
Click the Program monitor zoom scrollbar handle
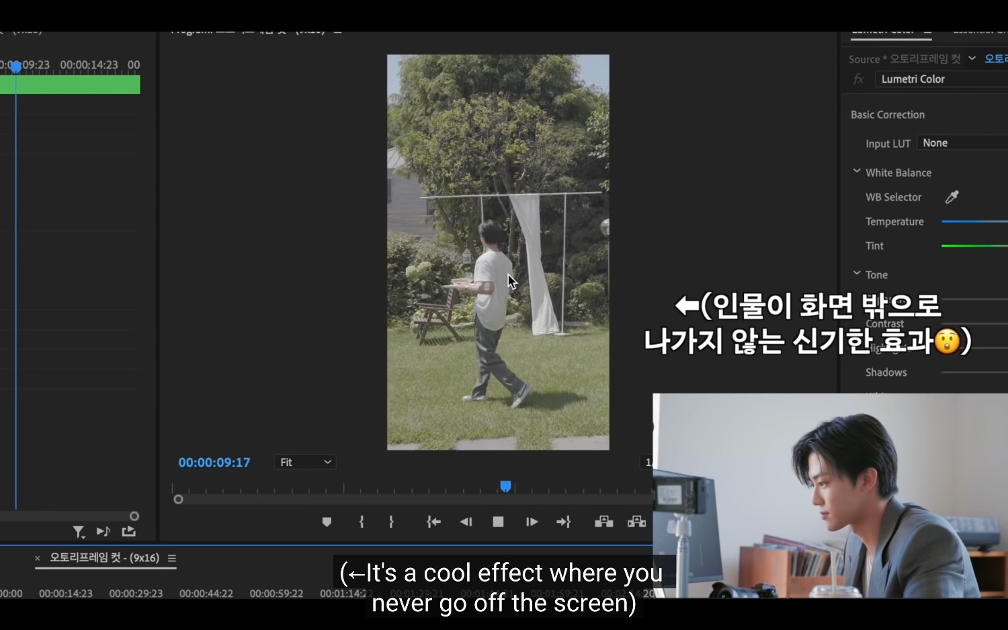pyautogui.click(x=178, y=500)
